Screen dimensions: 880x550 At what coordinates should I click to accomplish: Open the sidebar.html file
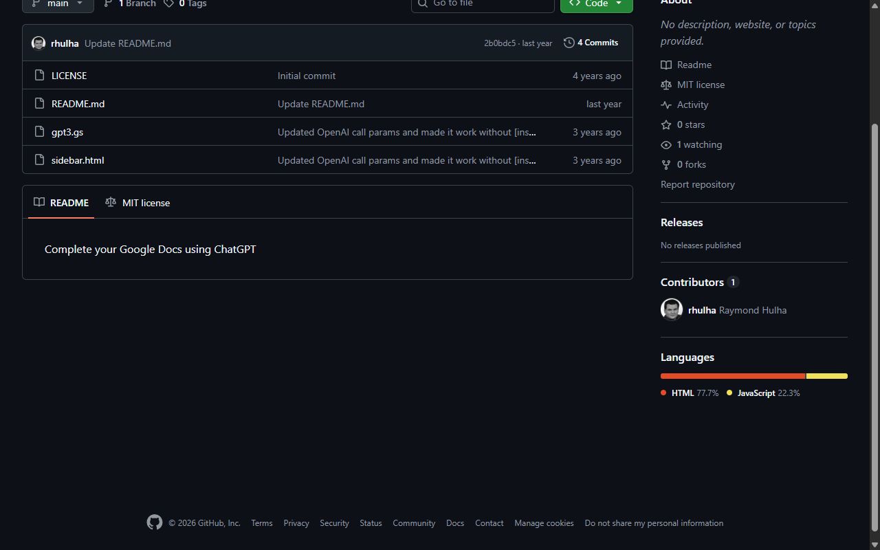[78, 160]
